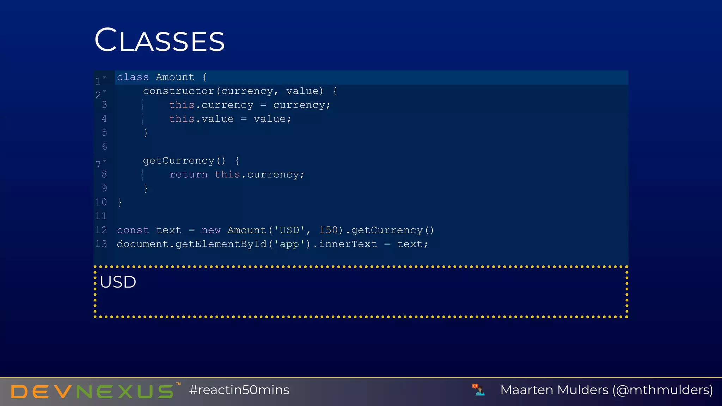
Task: Click the 'constructor' keyword on line 2
Action: 179,91
